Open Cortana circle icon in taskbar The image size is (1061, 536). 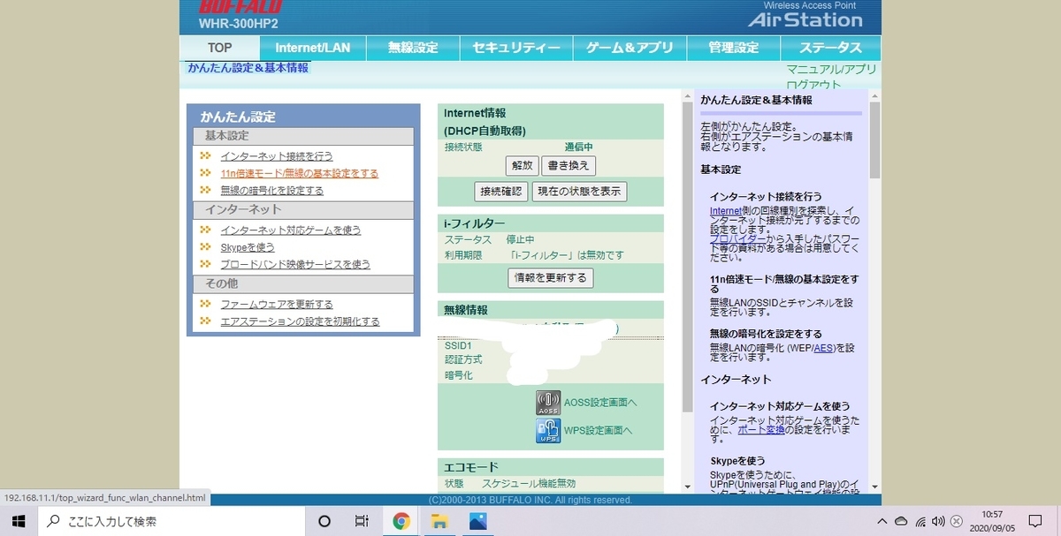(x=323, y=521)
